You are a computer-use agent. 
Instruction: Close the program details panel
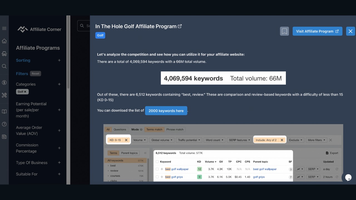point(350,31)
